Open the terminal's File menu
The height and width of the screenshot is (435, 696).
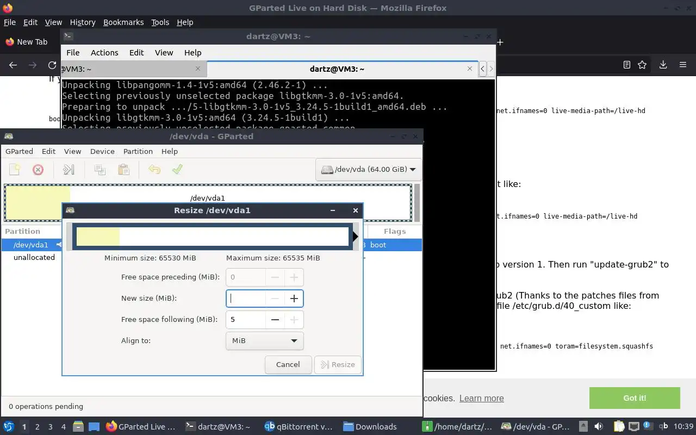[x=73, y=53]
